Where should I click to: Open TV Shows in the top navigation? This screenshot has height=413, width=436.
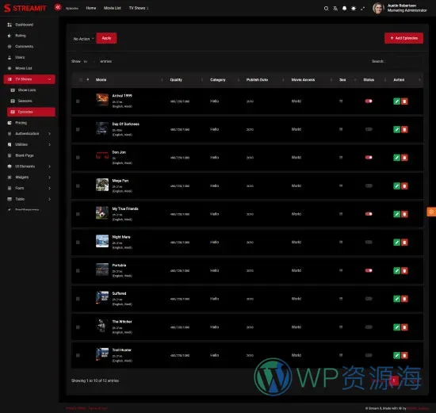coord(139,8)
